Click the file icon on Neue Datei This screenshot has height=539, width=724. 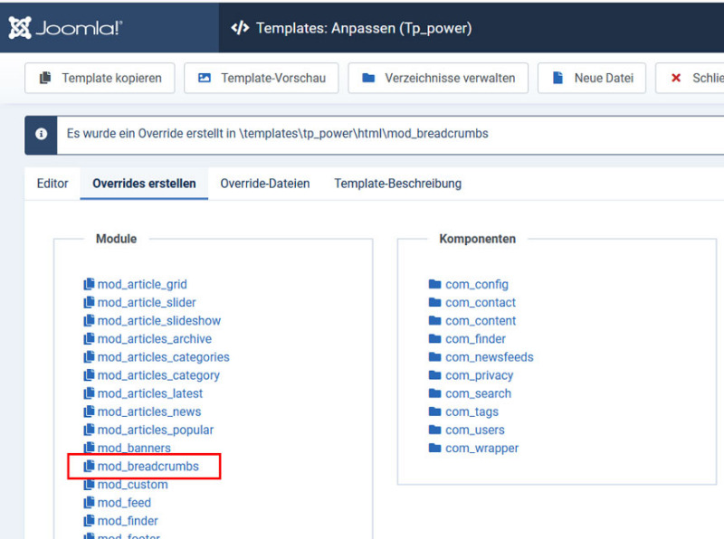click(x=557, y=78)
